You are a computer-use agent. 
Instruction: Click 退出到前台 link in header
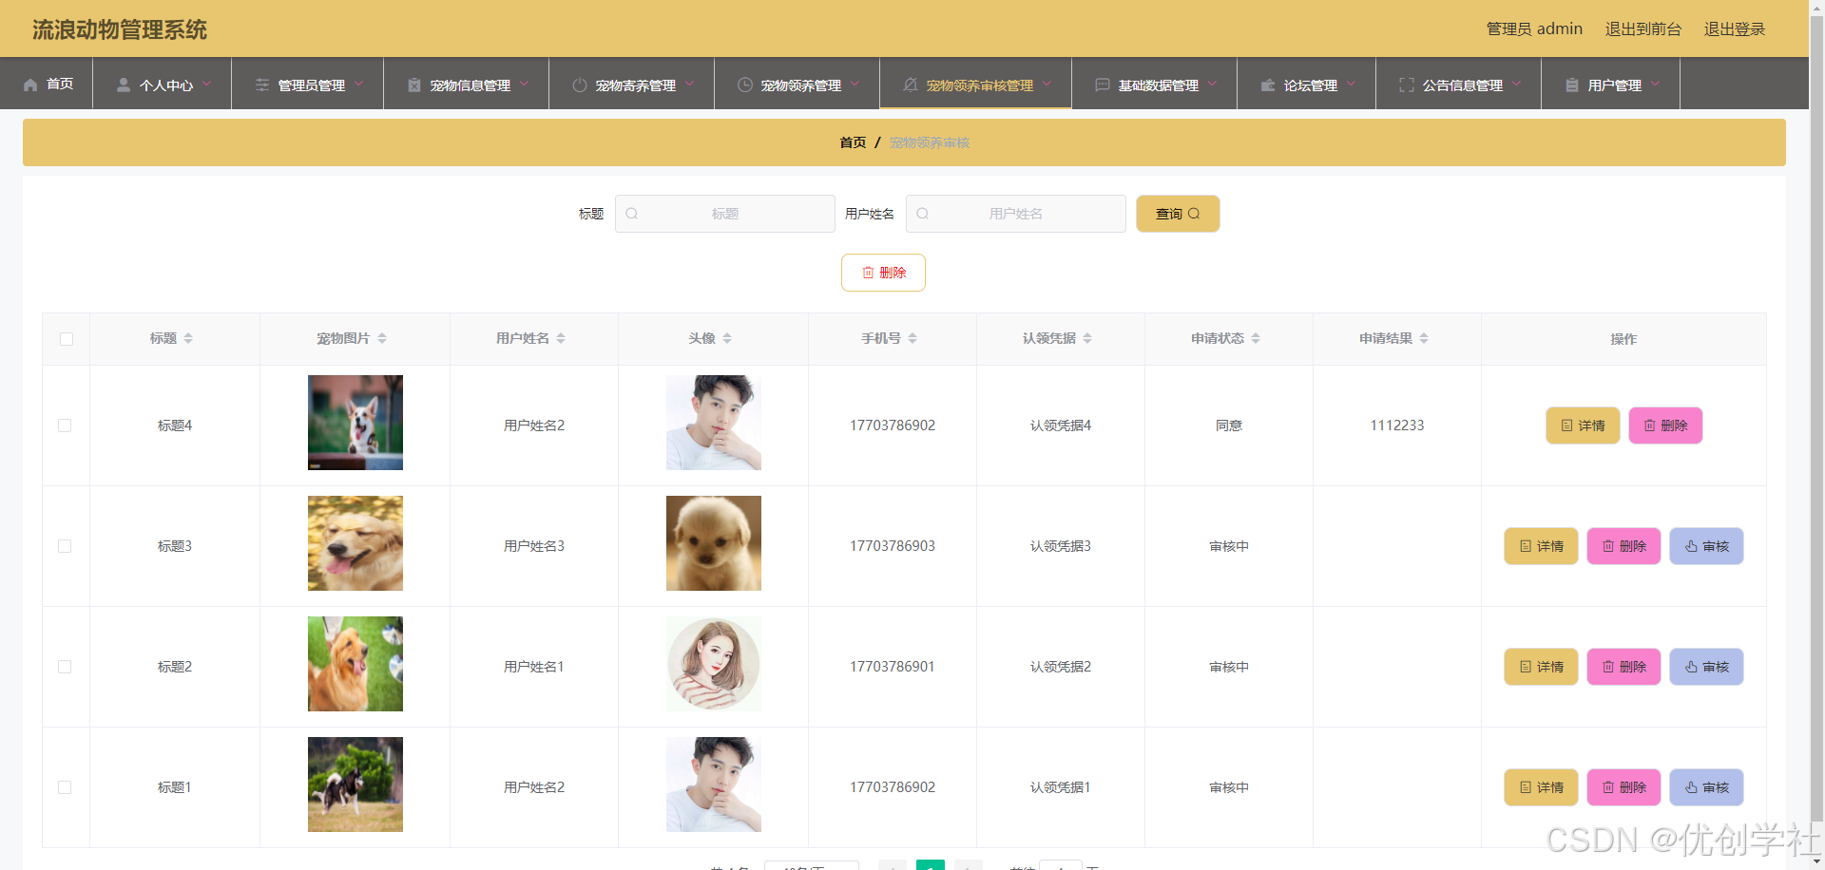[x=1643, y=28]
